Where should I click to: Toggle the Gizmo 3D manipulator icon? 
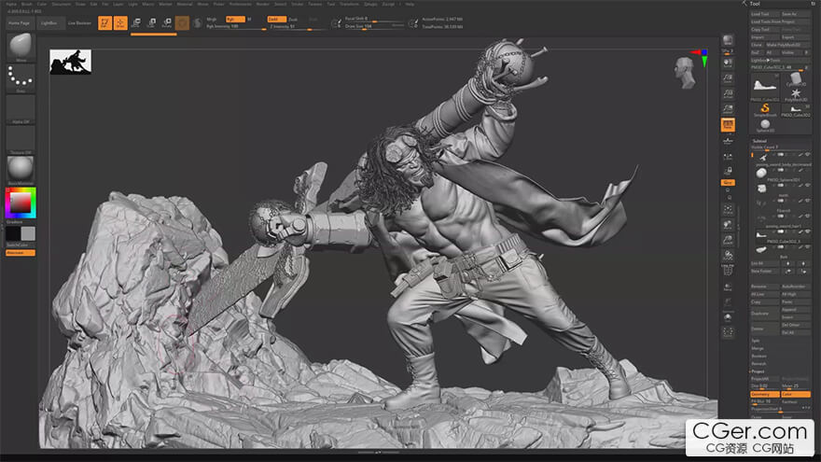[x=182, y=23]
